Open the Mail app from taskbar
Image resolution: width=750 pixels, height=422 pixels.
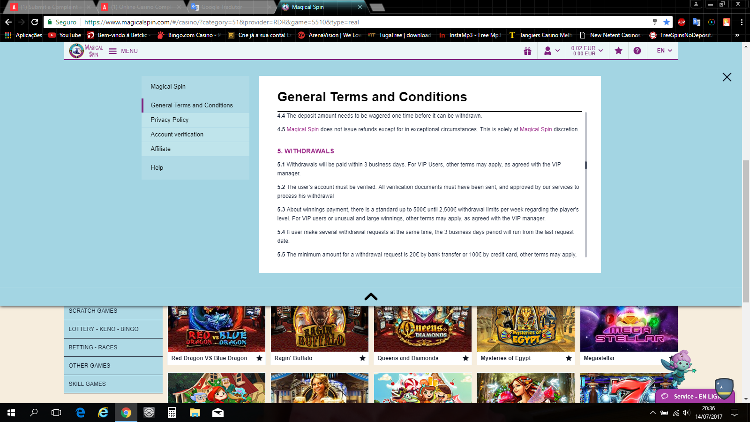218,413
